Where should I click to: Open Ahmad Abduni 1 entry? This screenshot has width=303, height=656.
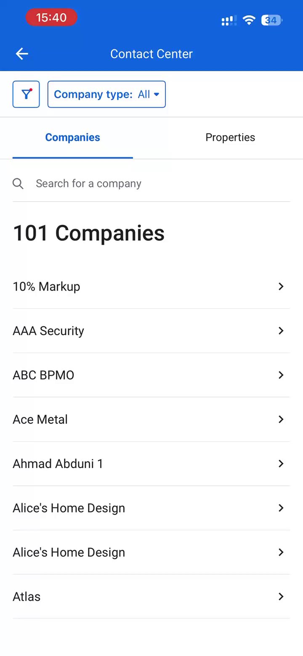tap(58, 464)
